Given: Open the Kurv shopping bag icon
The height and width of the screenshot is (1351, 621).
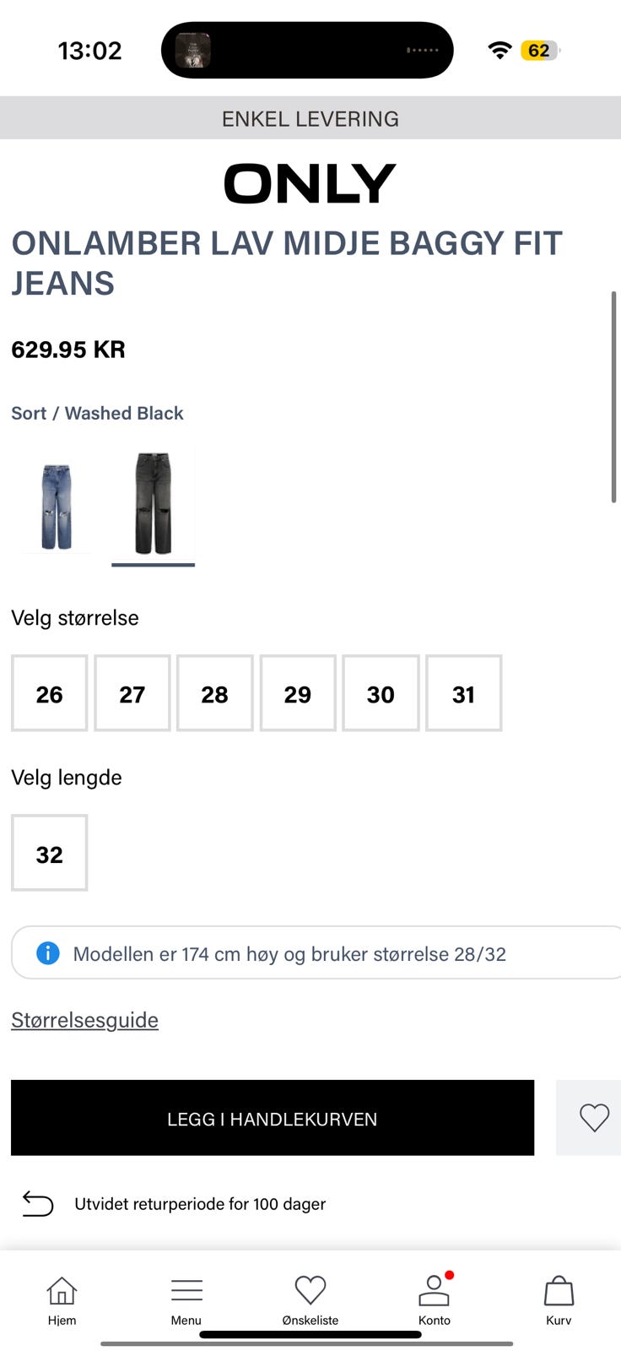Looking at the screenshot, I should pos(559,1290).
